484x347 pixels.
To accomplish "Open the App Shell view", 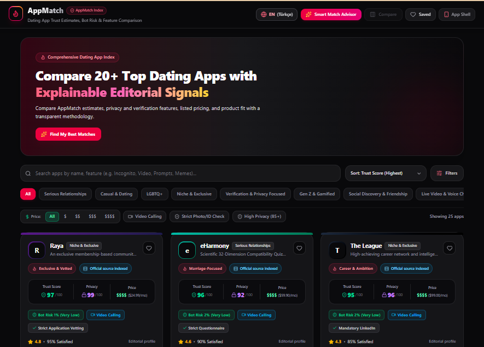I will pyautogui.click(x=457, y=14).
